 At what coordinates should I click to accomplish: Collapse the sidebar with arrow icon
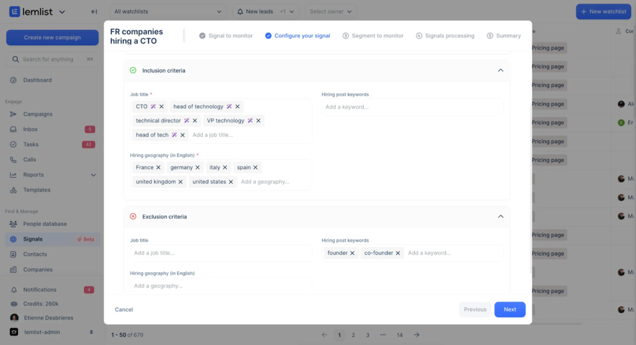point(94,11)
